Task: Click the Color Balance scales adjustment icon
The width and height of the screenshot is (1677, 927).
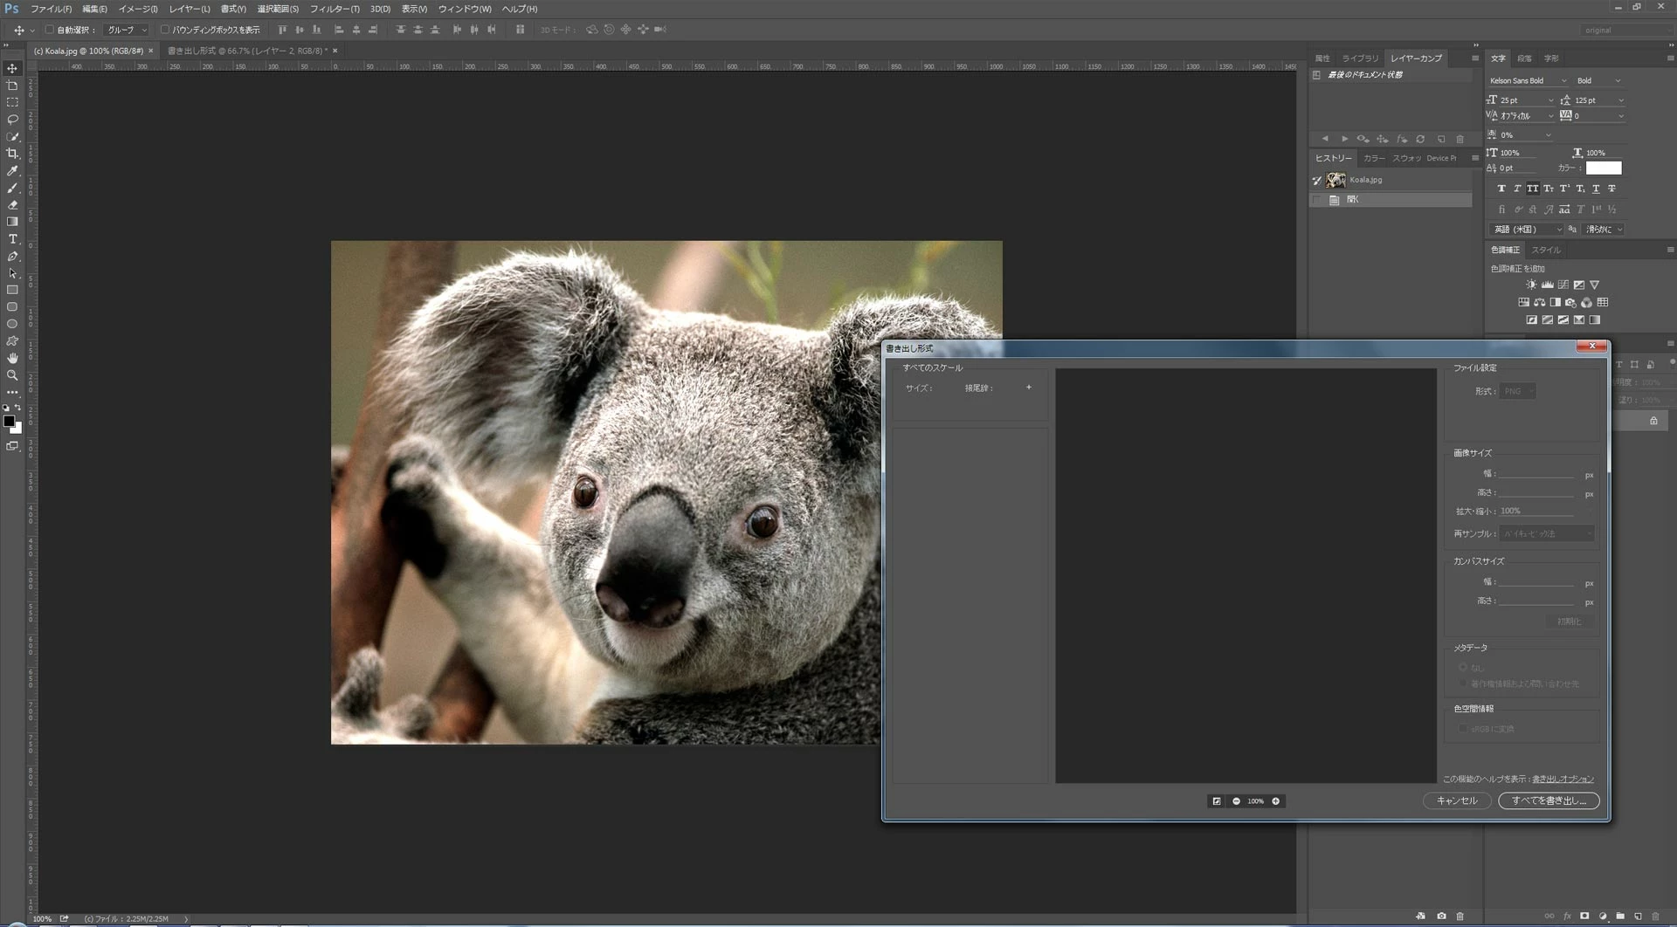Action: pos(1539,302)
